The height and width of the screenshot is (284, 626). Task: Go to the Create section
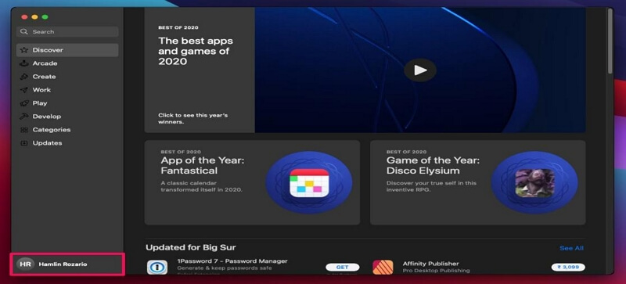coord(44,77)
